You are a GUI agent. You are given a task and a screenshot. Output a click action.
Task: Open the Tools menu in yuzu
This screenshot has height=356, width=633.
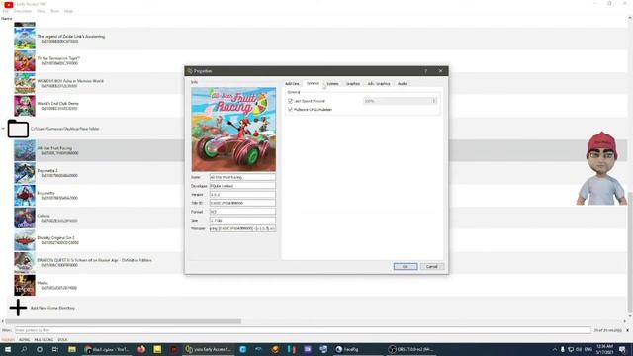54,11
